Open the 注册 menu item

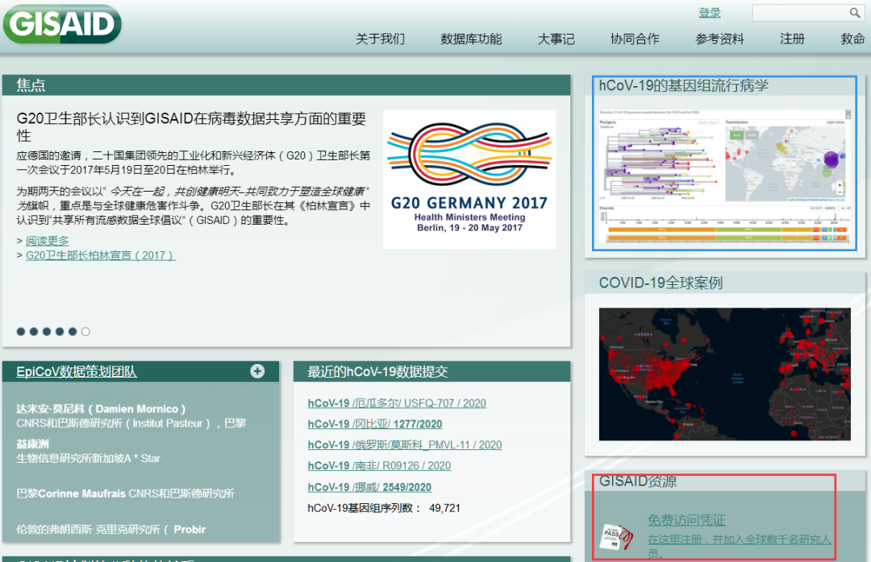pos(792,39)
